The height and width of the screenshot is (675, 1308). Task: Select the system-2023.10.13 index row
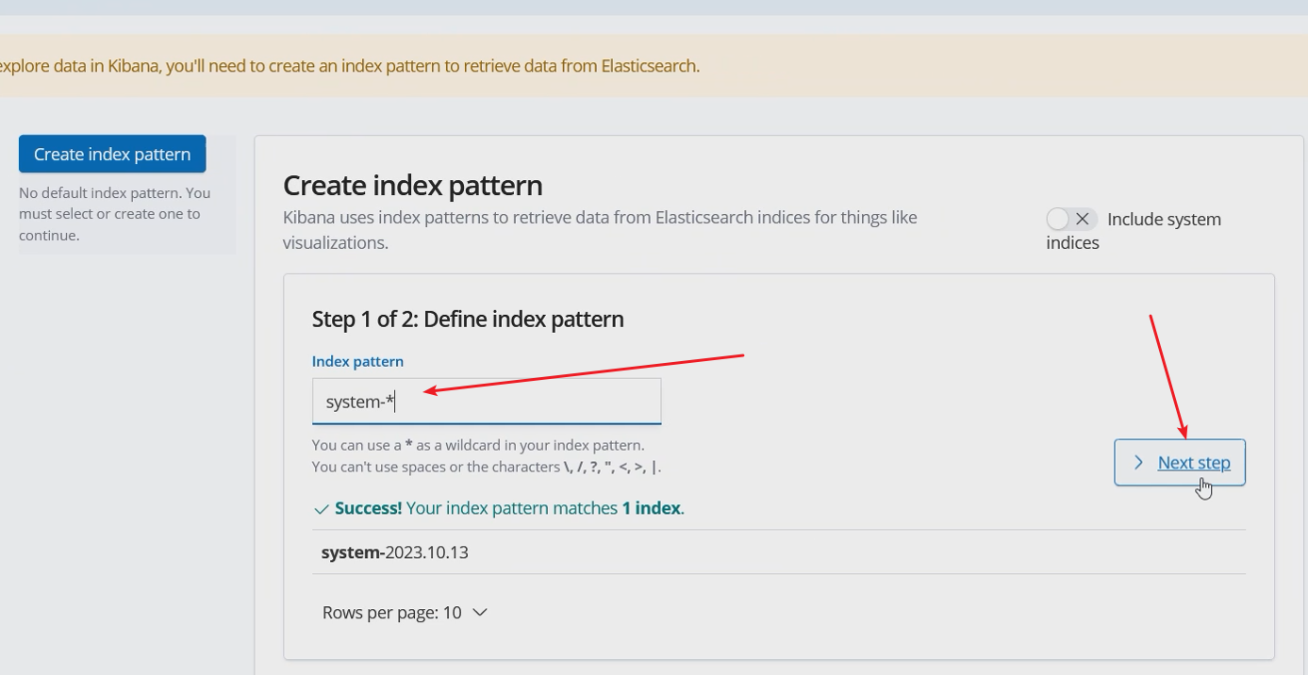(779, 552)
